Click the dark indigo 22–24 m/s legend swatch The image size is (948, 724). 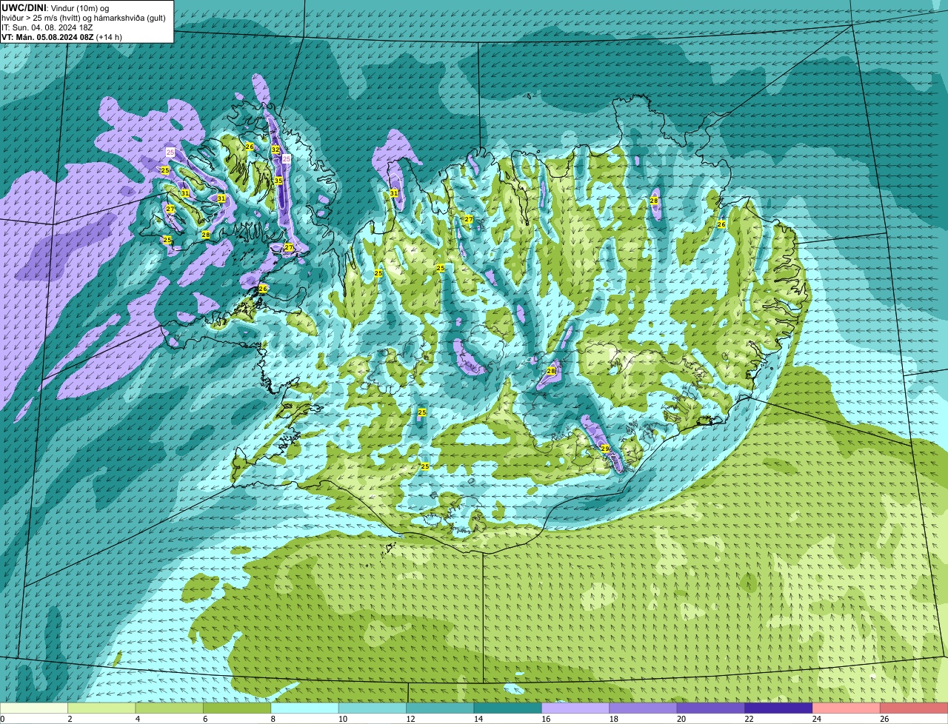779,708
